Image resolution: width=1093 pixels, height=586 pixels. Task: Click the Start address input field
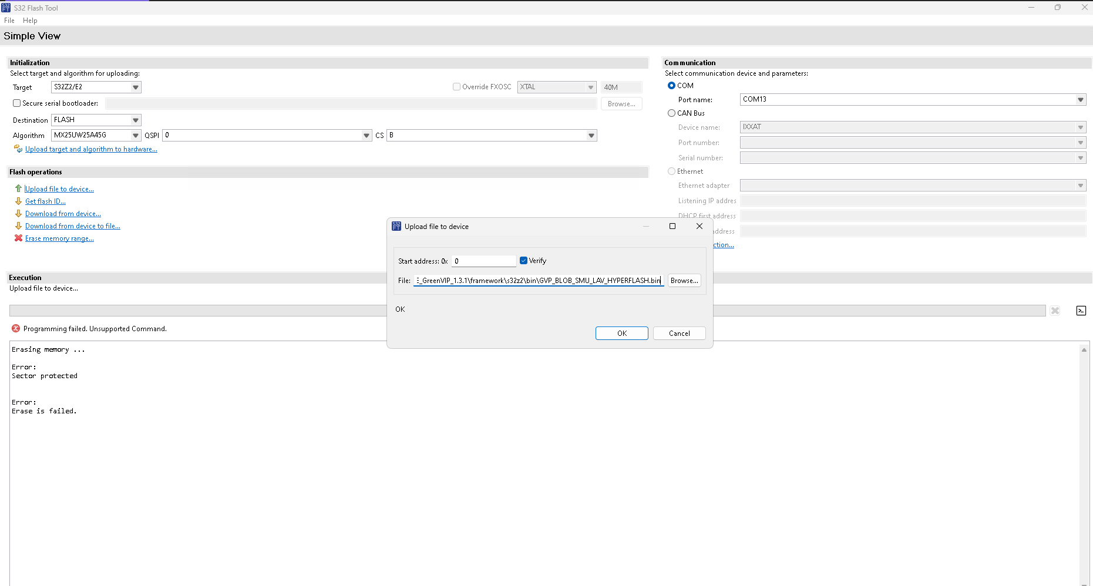pyautogui.click(x=484, y=261)
